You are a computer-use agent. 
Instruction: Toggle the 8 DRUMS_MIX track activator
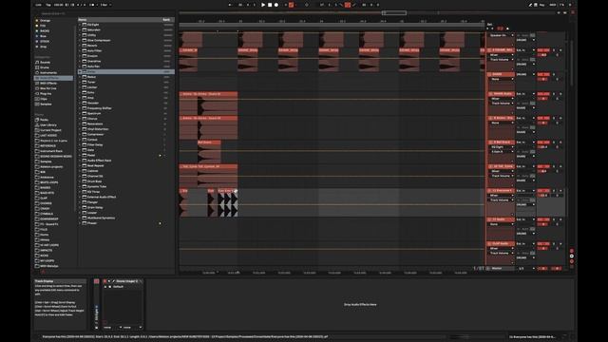coord(543,50)
